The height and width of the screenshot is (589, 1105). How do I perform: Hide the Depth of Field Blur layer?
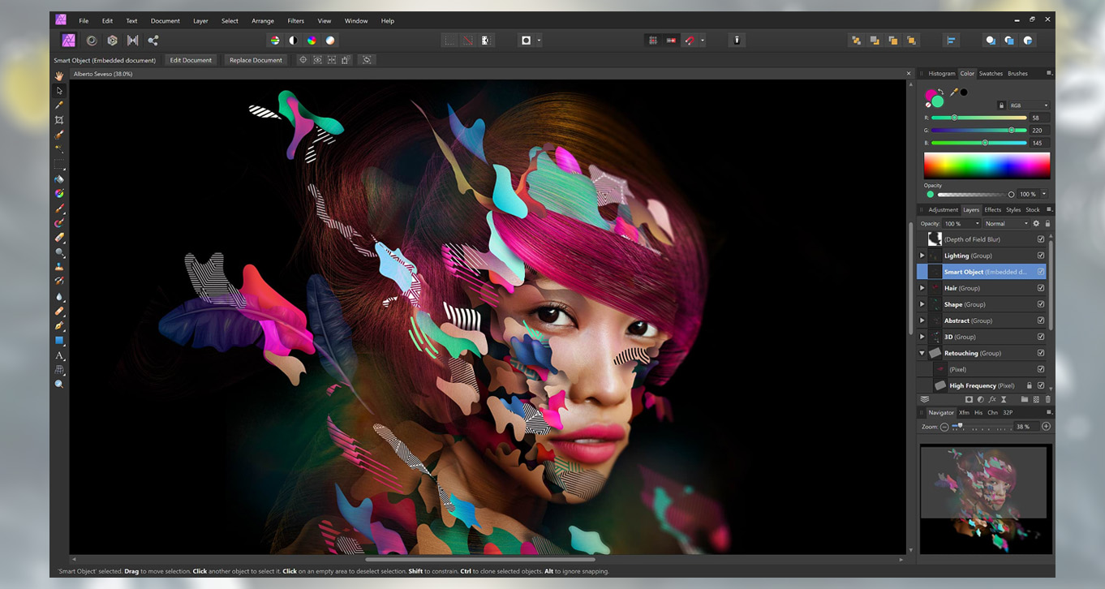click(x=1041, y=239)
